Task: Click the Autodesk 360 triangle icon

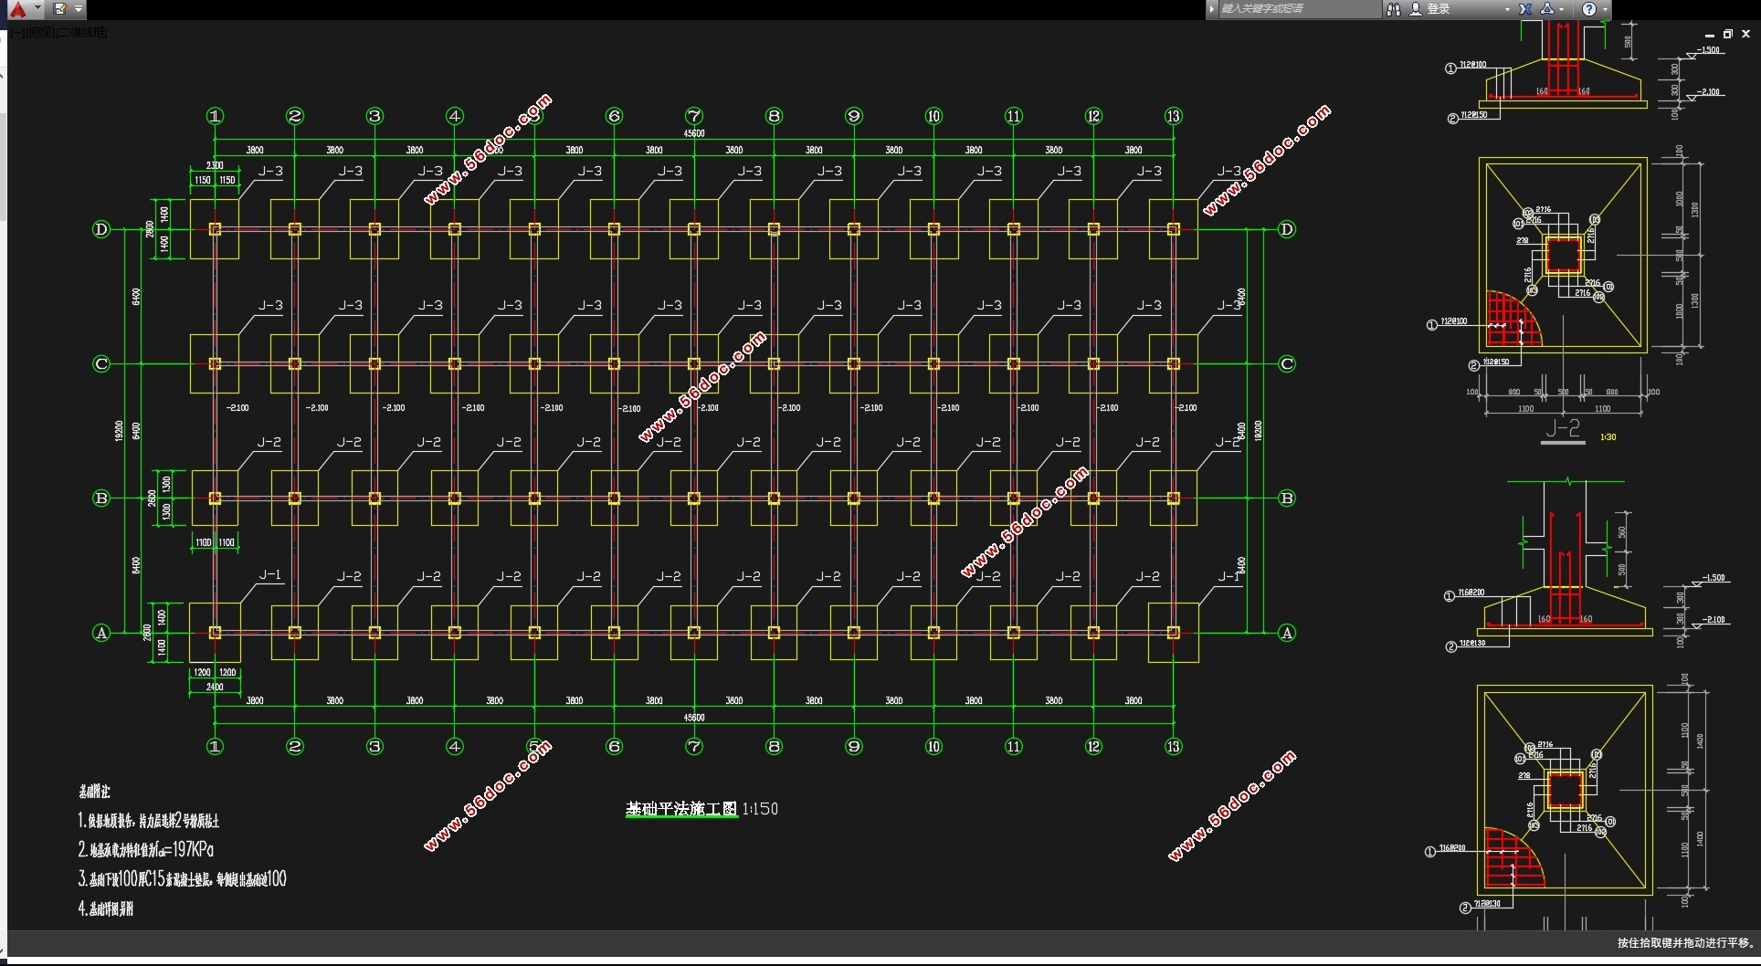Action: point(1547,9)
